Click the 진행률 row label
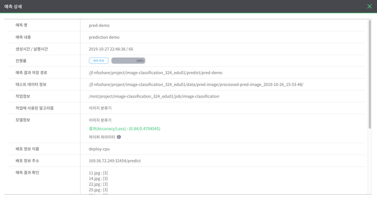 click(21, 61)
